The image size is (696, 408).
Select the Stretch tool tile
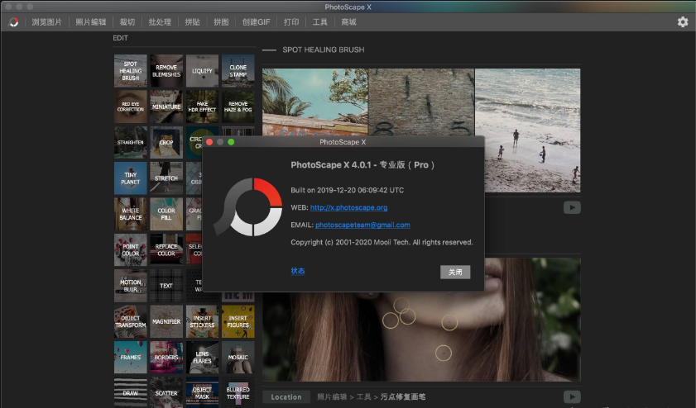166,178
